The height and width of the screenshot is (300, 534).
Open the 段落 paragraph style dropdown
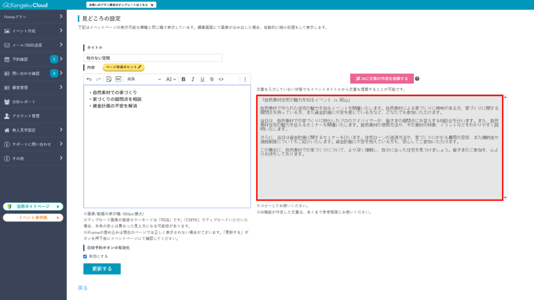tap(143, 79)
